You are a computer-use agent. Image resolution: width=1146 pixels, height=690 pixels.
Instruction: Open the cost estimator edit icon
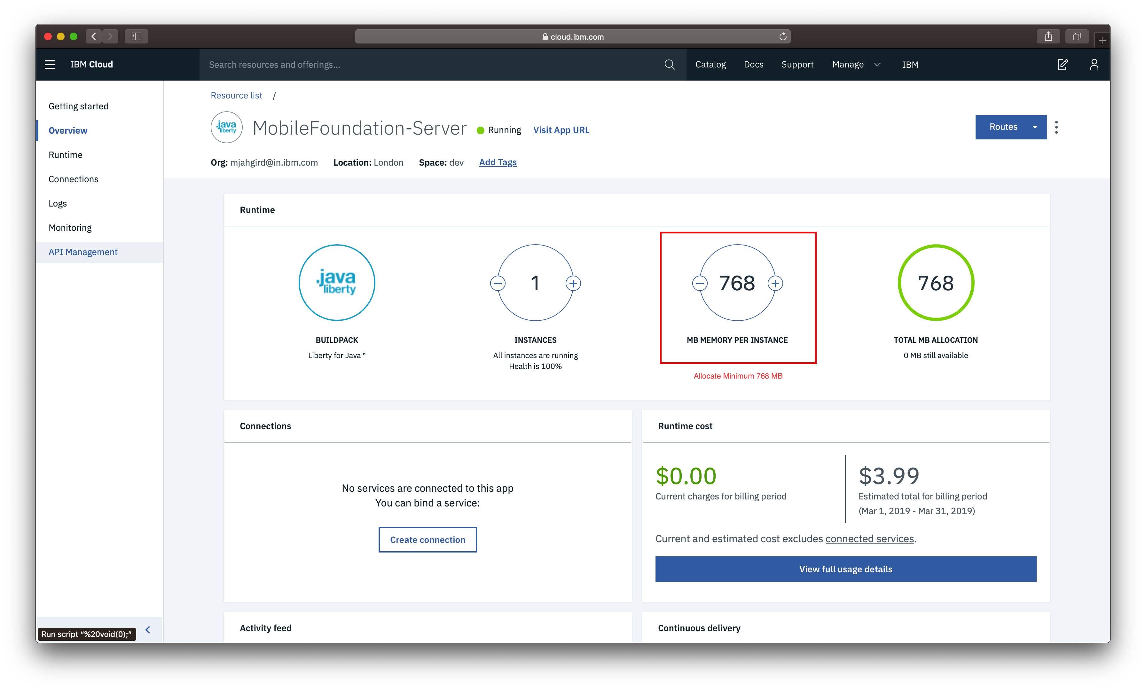[x=1063, y=65]
